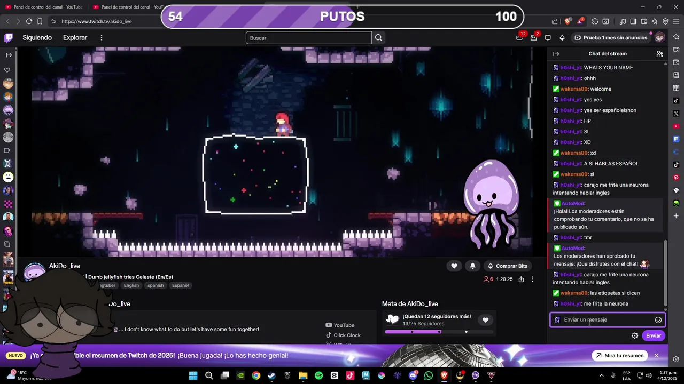Open the chat community users icon
Screen dimensions: 684x384
point(659,54)
